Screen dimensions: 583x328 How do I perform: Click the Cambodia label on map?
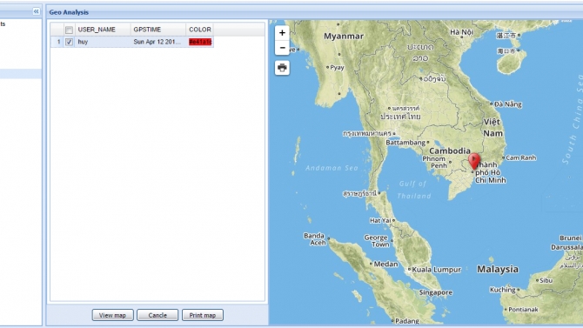click(450, 151)
